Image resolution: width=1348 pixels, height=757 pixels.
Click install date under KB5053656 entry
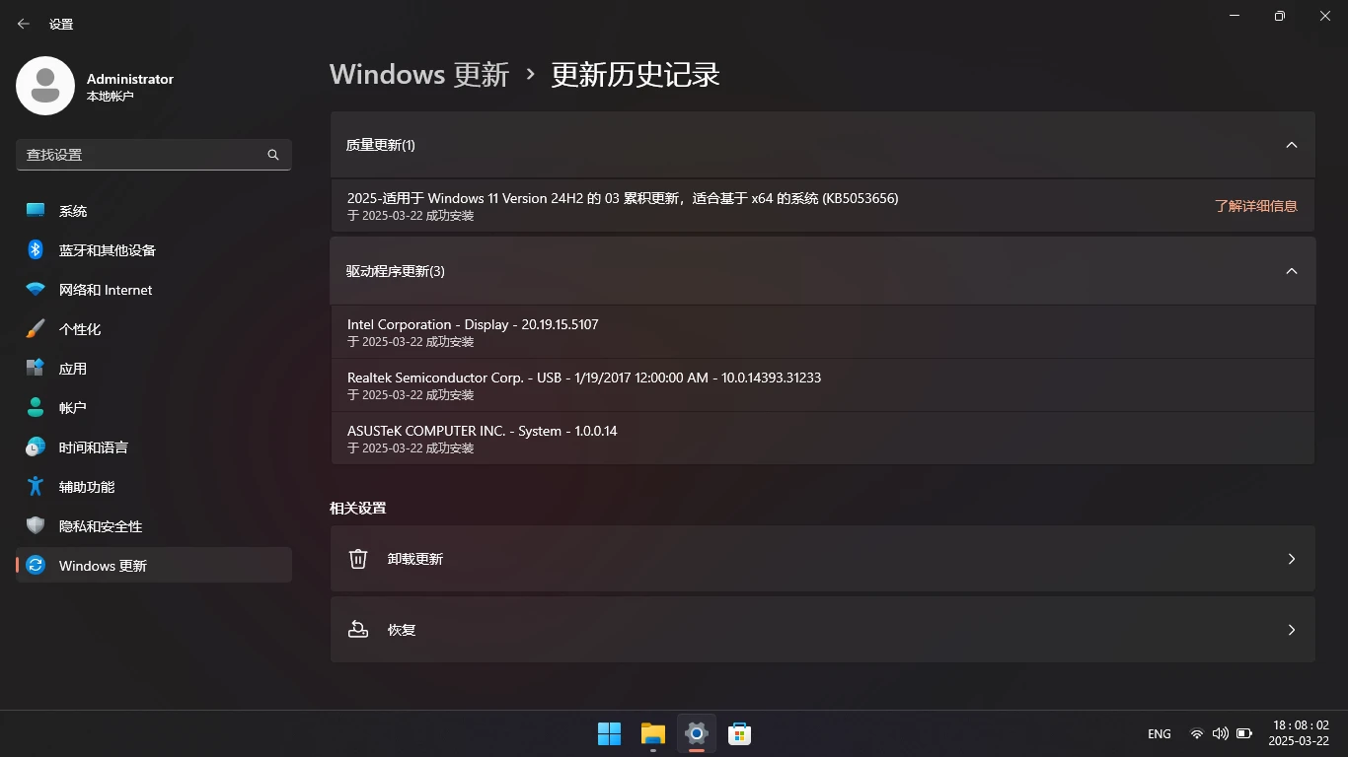coord(411,216)
